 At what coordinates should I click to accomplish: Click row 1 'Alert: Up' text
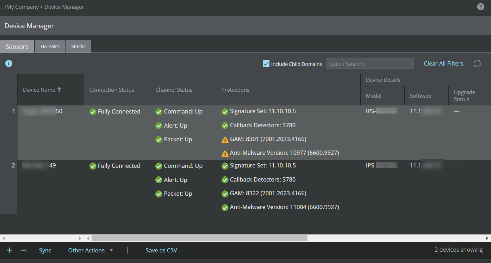pyautogui.click(x=175, y=126)
